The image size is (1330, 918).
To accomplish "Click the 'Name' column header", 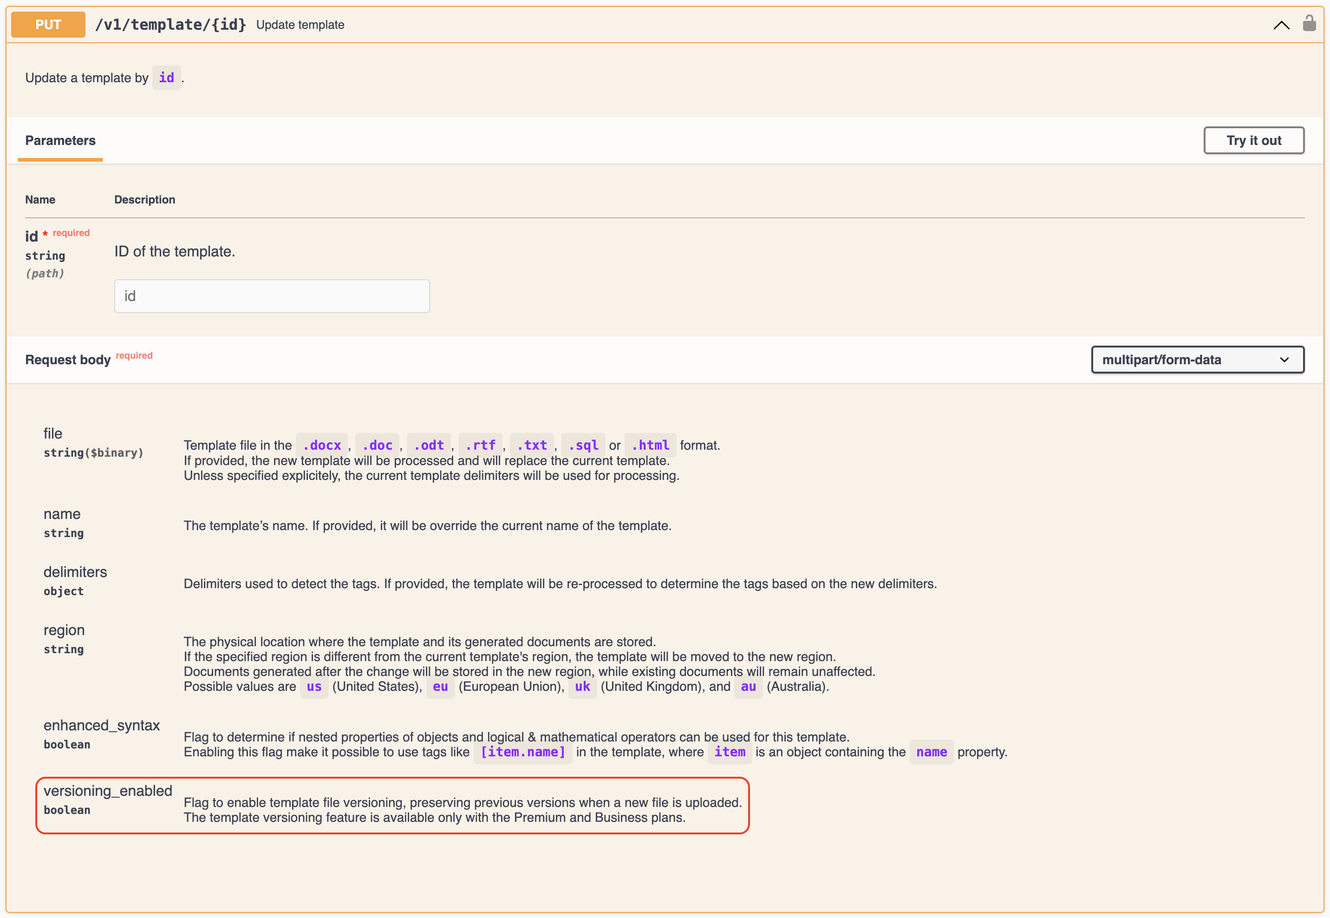I will (40, 200).
